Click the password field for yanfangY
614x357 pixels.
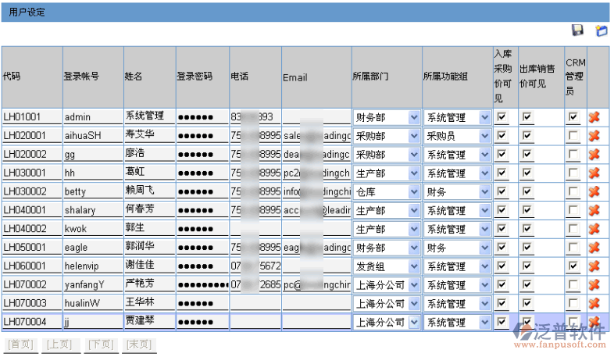tap(202, 285)
